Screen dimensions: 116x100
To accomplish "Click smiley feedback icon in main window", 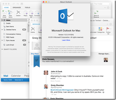I will click(x=108, y=8).
